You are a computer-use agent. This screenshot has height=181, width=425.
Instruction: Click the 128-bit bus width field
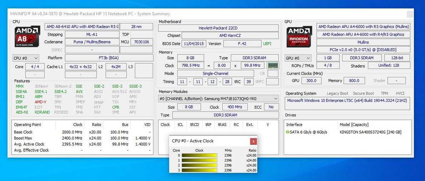(x=397, y=58)
